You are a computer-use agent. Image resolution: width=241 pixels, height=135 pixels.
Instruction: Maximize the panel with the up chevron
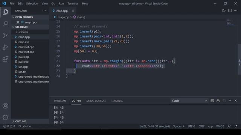pos(230,100)
